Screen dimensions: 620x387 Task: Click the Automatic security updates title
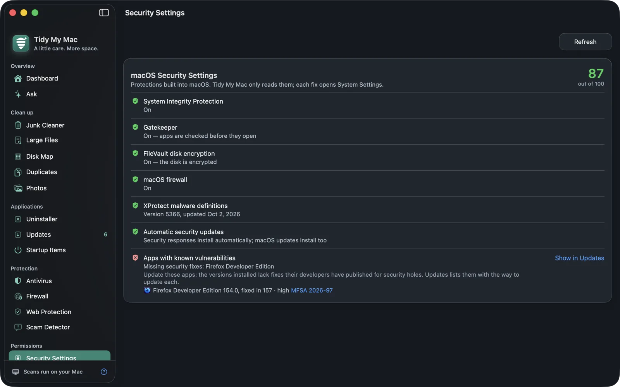click(x=183, y=232)
